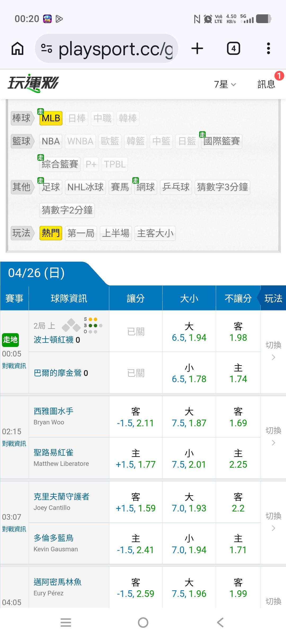
Task: Select the MLB league filter
Action: [x=51, y=118]
